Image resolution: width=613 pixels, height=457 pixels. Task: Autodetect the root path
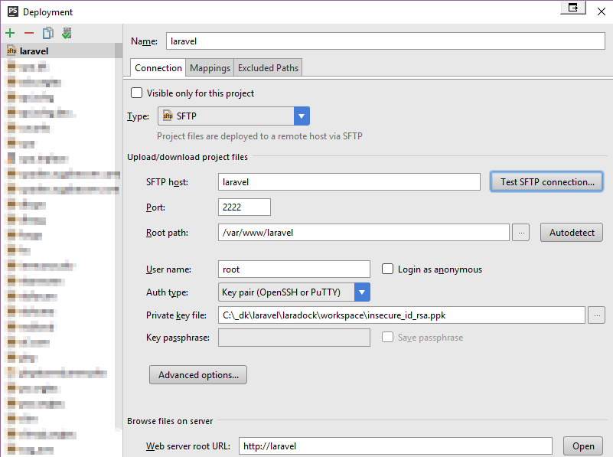pyautogui.click(x=571, y=232)
